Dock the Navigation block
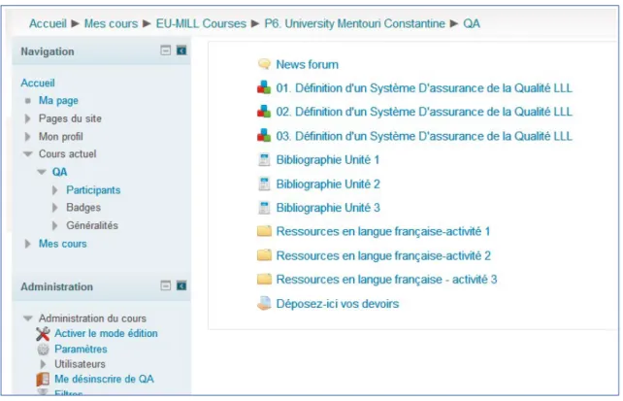Screen dimensions: 623x401 point(181,50)
